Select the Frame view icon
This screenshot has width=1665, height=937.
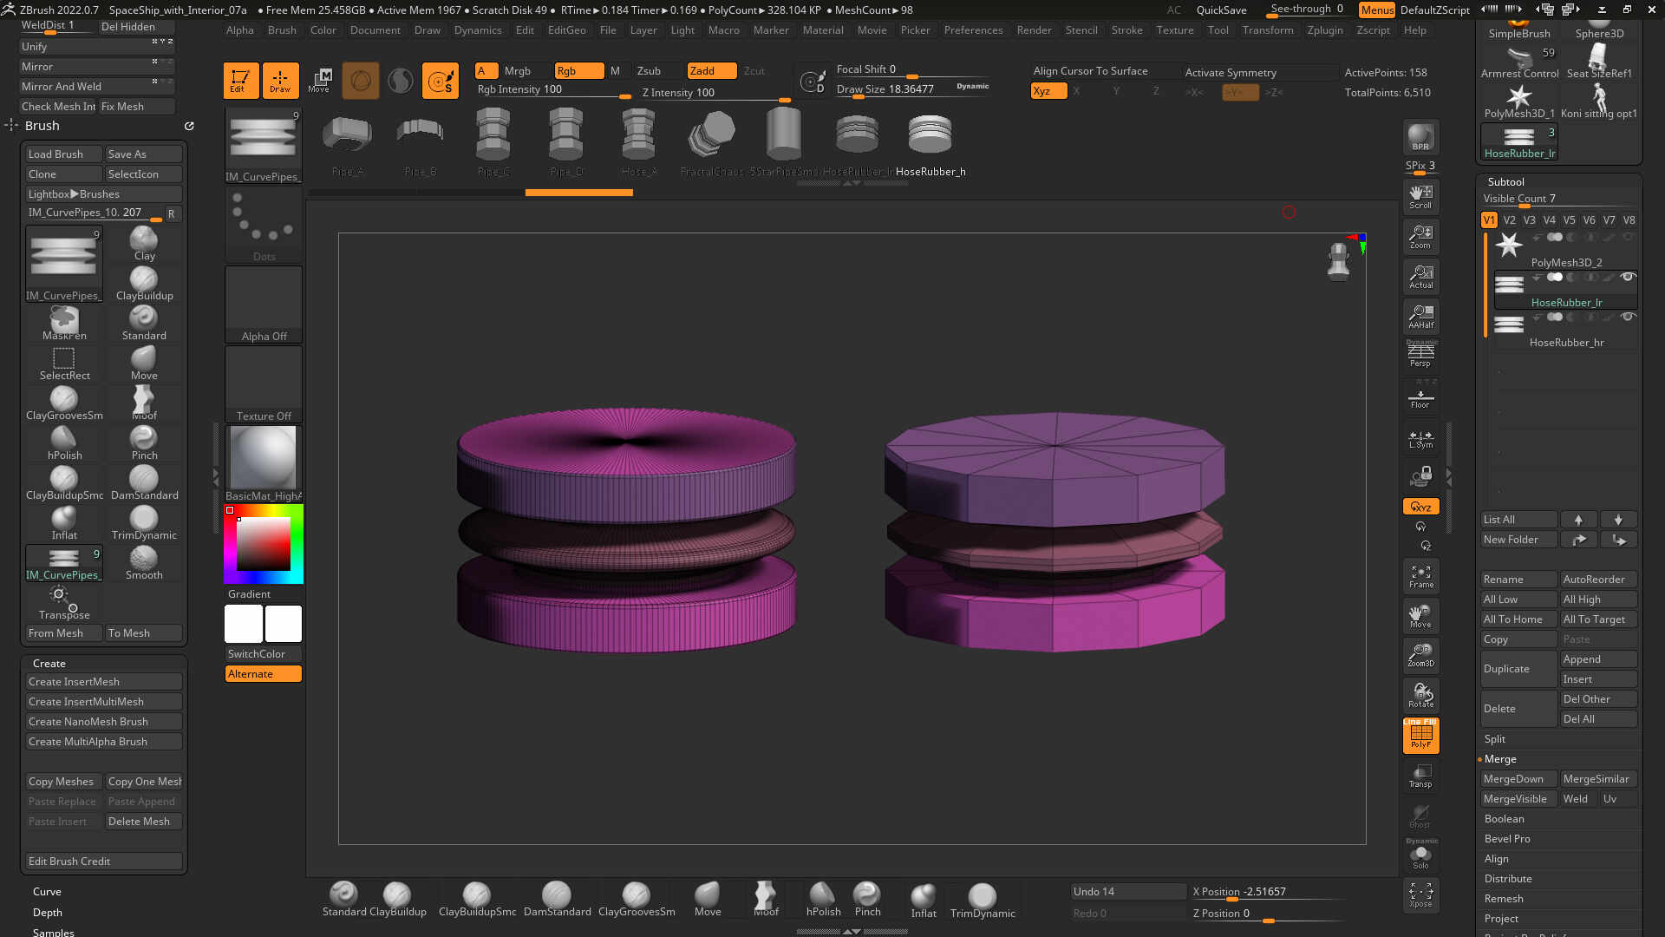(x=1420, y=576)
